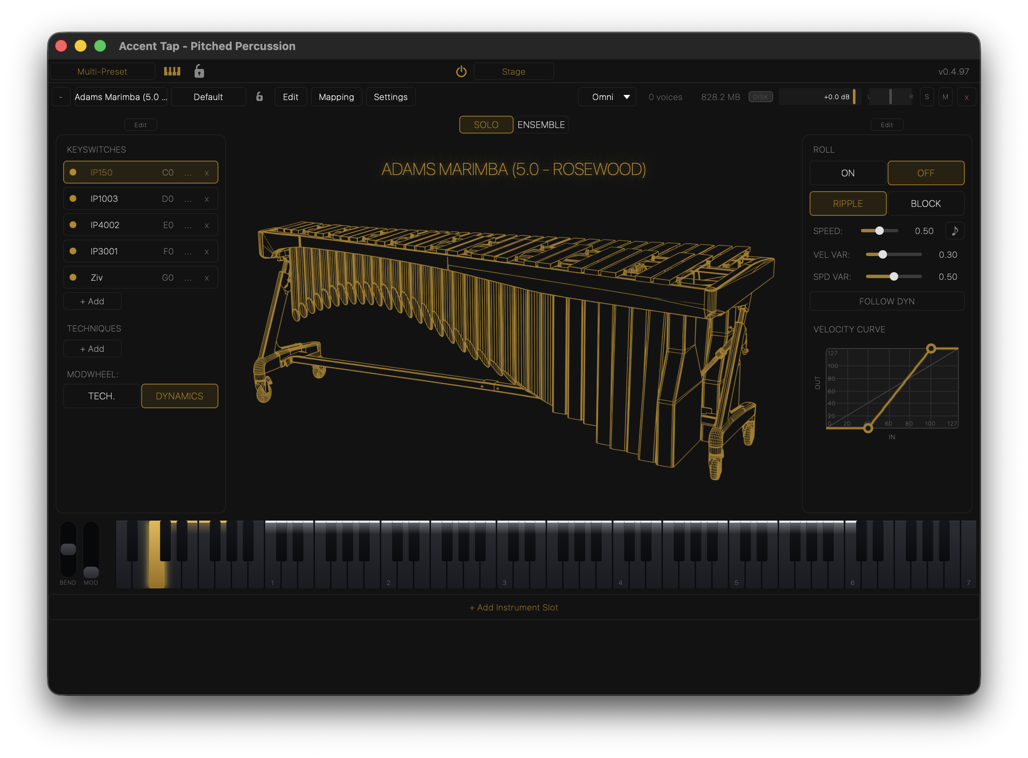1028x758 pixels.
Task: Toggle the yellow dot on Ziv keyswitch
Action: point(73,278)
